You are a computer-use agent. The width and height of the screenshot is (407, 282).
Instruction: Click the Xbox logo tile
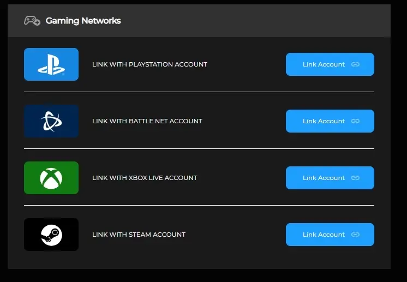(51, 178)
